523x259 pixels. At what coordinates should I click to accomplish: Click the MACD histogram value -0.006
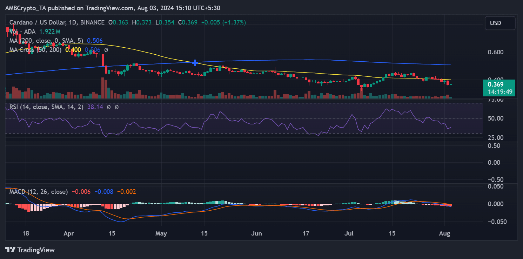(x=81, y=192)
